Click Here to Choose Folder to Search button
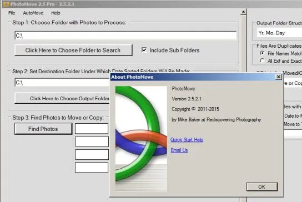Image resolution: width=302 pixels, height=202 pixels. click(73, 50)
